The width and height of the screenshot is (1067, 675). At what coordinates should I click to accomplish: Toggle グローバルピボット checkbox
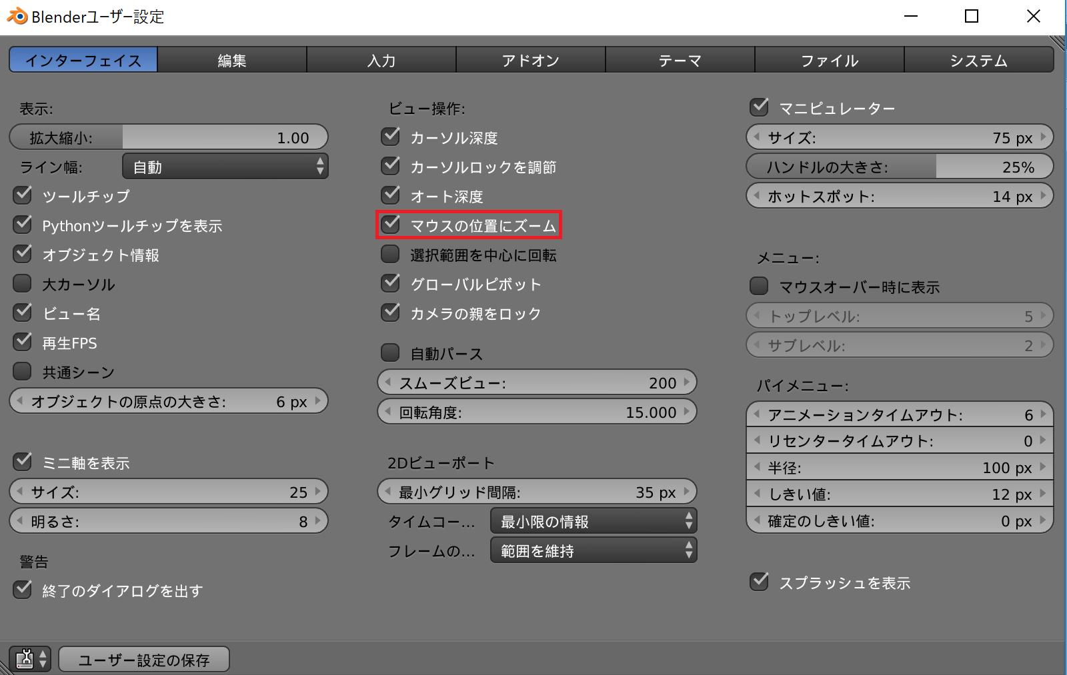(391, 283)
